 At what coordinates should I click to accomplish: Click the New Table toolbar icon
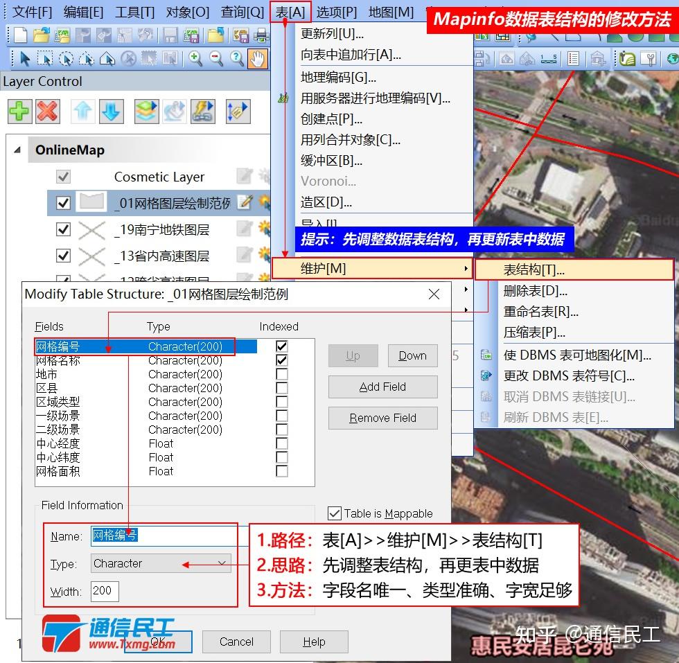[x=20, y=35]
